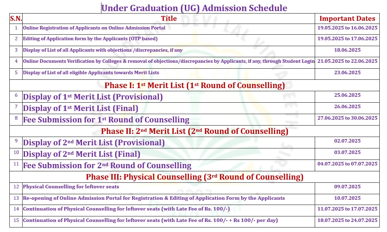Click the Phase I 1st Merit List header

[195, 85]
